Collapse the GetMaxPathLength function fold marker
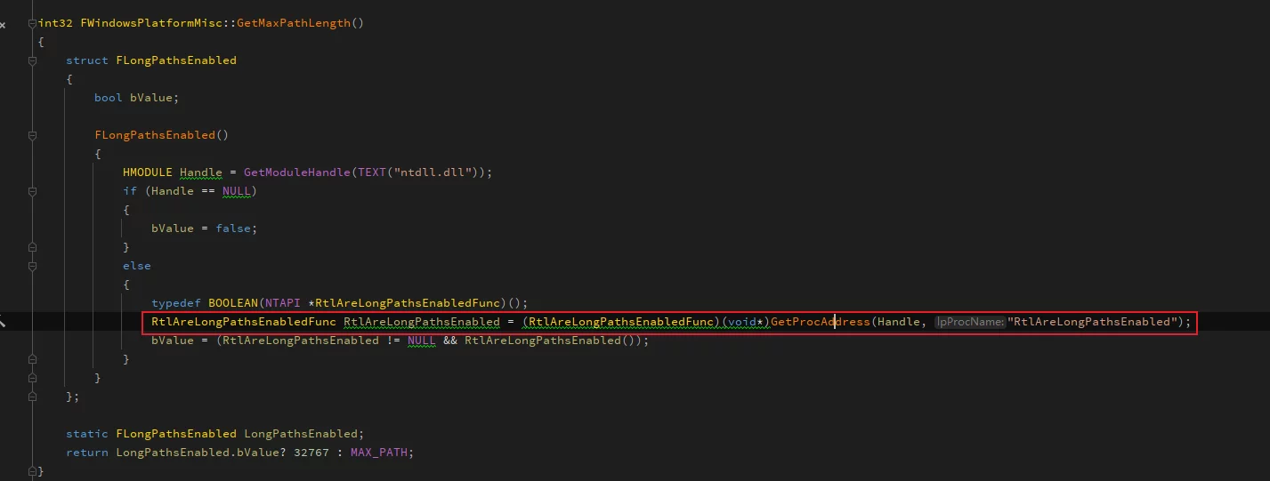1270x481 pixels. [x=33, y=23]
